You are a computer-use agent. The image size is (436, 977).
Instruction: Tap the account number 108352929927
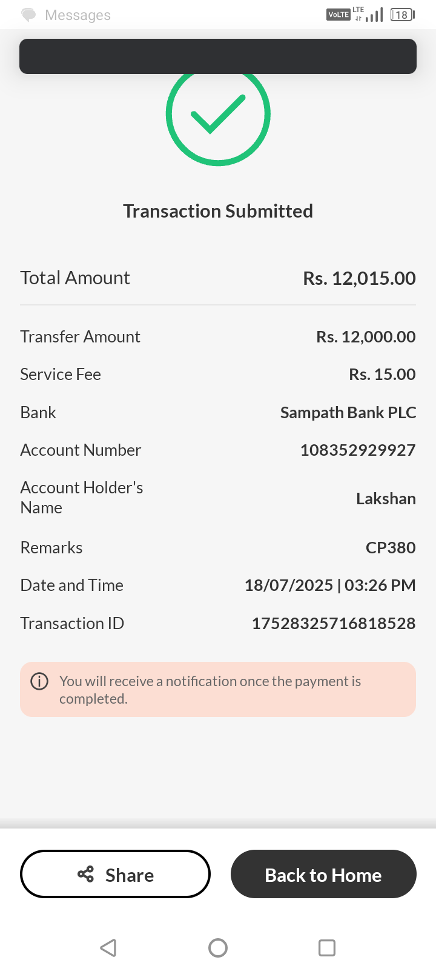(x=358, y=450)
